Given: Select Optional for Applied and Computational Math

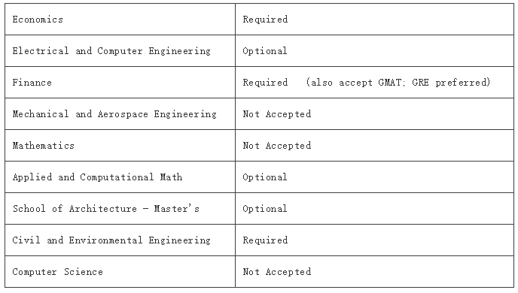Looking at the screenshot, I should 265,177.
